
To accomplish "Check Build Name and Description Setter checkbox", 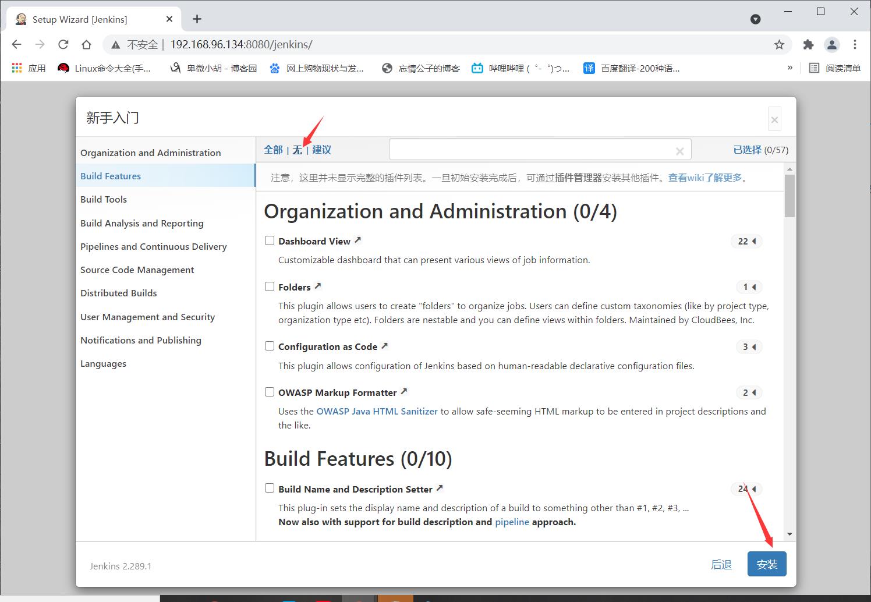I will [270, 488].
